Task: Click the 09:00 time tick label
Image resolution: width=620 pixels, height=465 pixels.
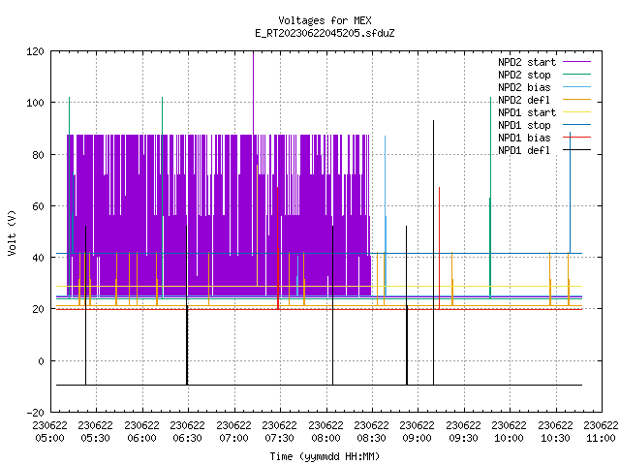Action: coord(417,438)
